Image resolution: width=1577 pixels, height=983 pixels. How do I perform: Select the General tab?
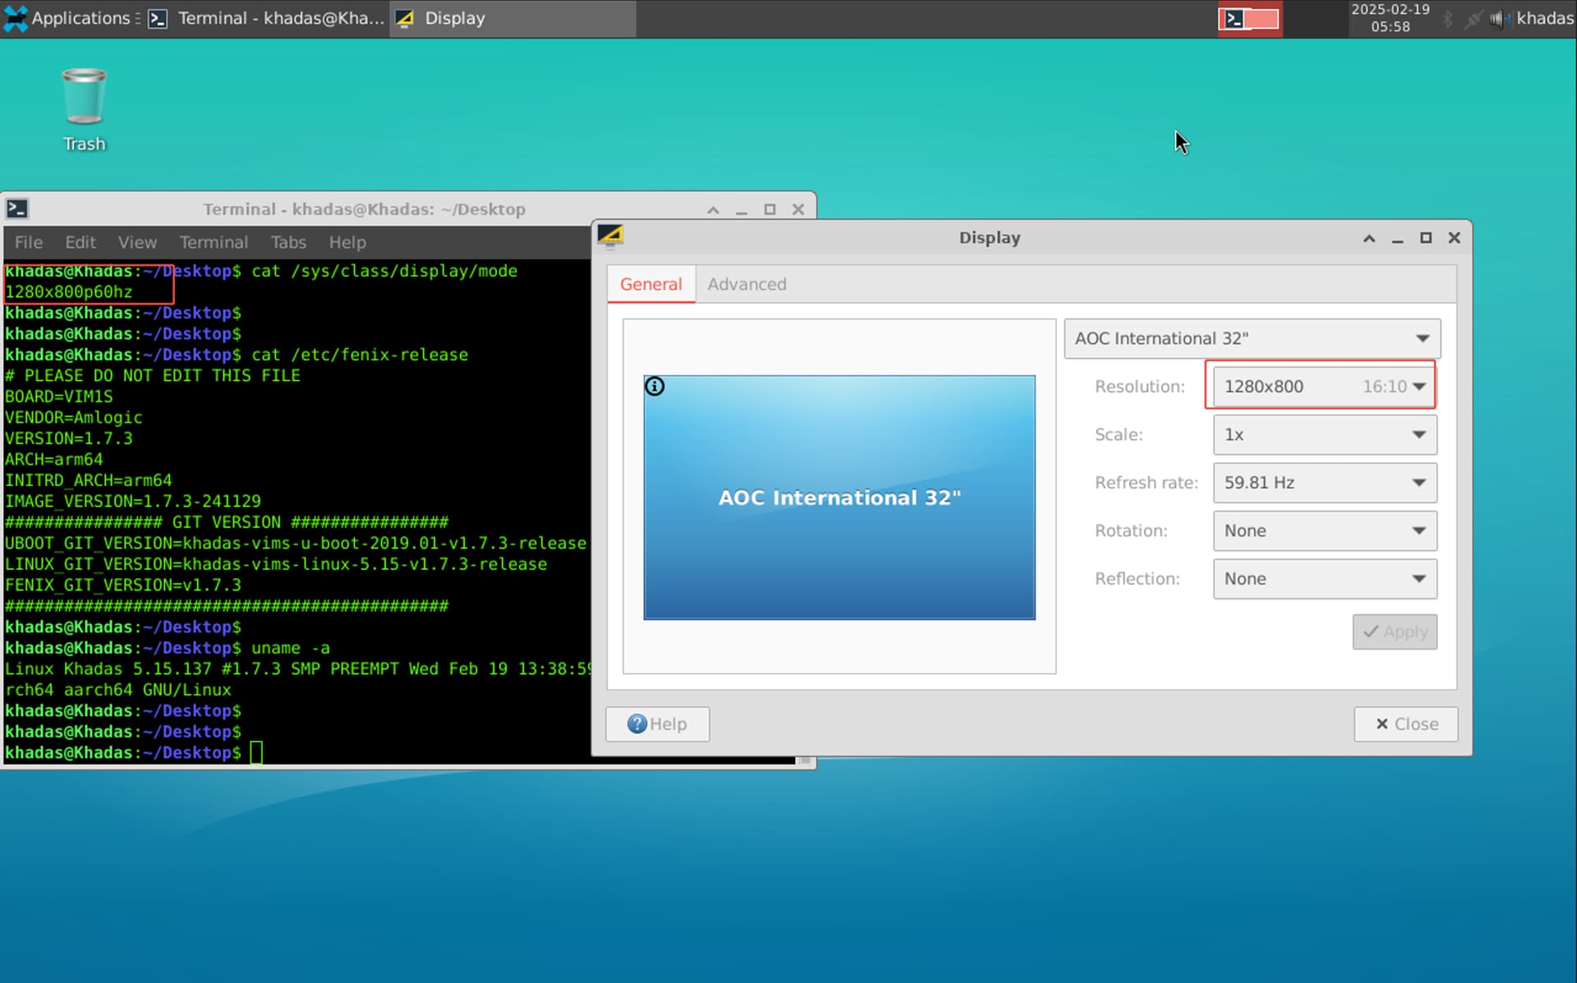(x=651, y=284)
